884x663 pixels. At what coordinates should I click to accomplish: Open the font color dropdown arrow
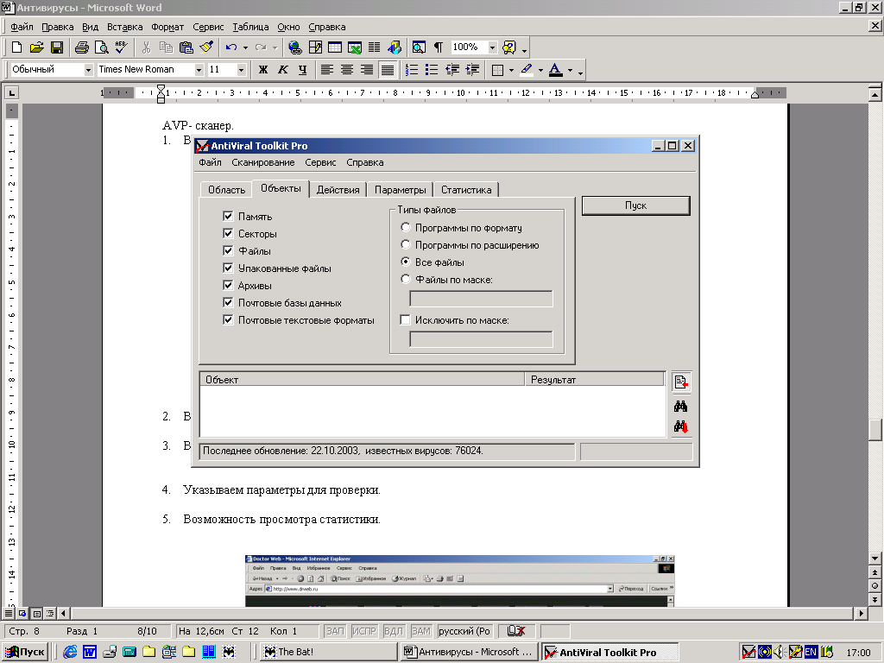[570, 70]
